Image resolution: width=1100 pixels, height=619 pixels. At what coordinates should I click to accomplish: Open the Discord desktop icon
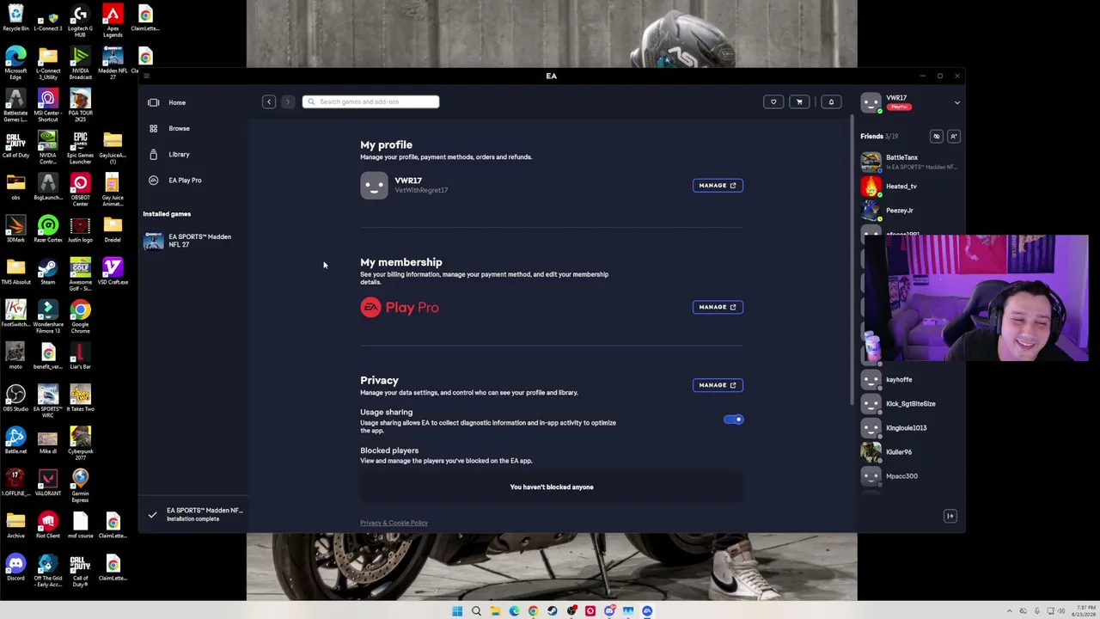tap(15, 567)
